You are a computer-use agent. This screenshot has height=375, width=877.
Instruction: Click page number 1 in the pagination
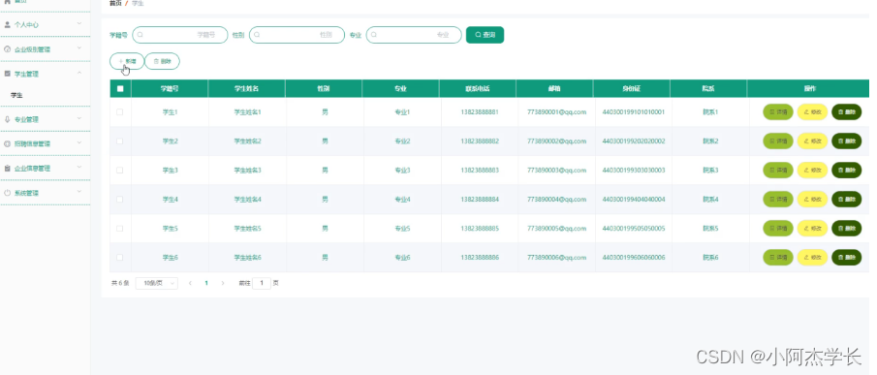[x=206, y=283]
